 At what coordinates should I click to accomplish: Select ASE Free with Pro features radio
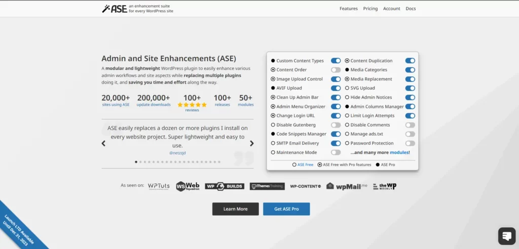[319, 164]
